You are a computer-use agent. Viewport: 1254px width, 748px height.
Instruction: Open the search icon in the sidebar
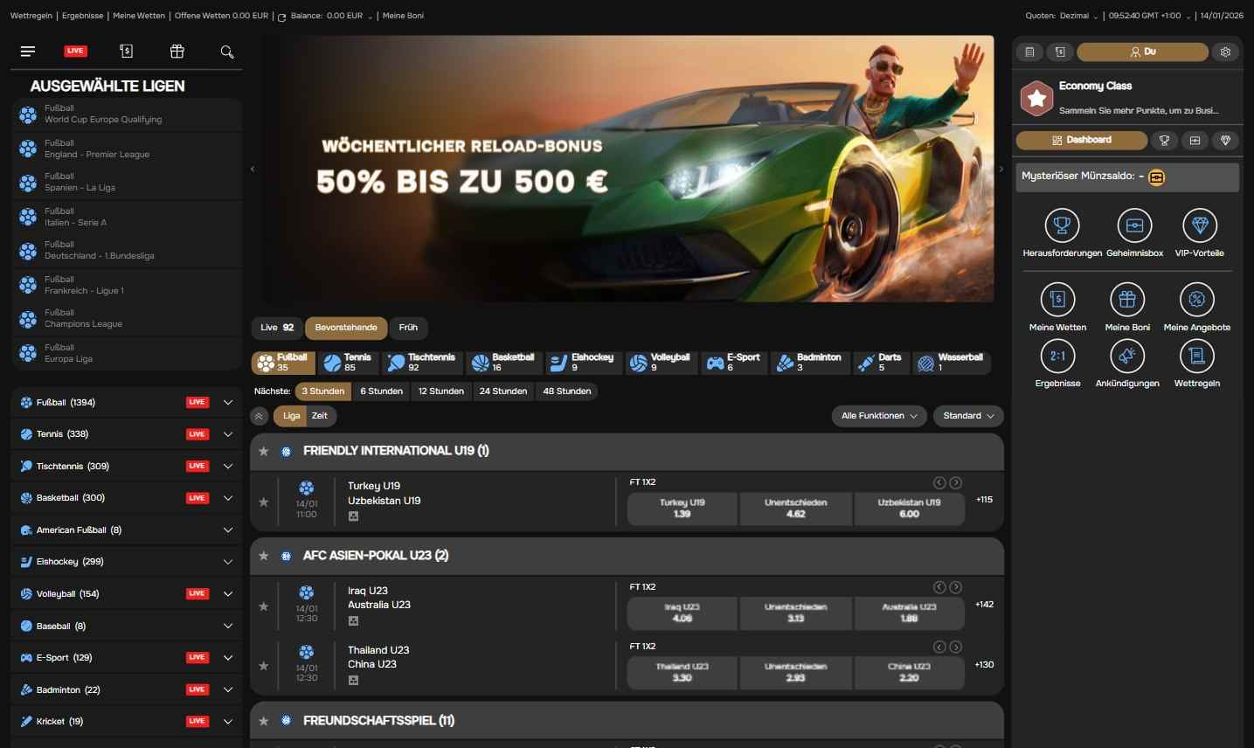[226, 52]
